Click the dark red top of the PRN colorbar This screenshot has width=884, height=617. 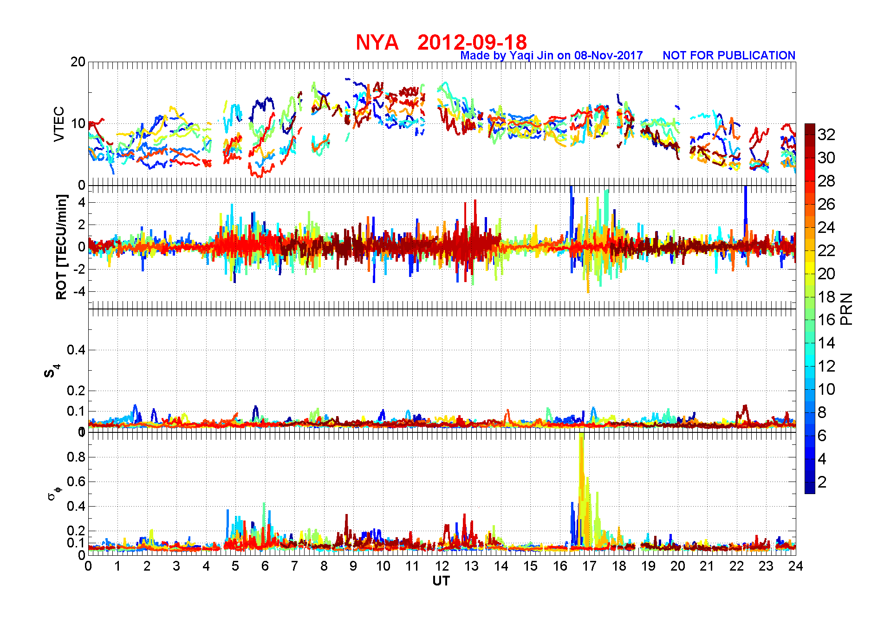(810, 129)
